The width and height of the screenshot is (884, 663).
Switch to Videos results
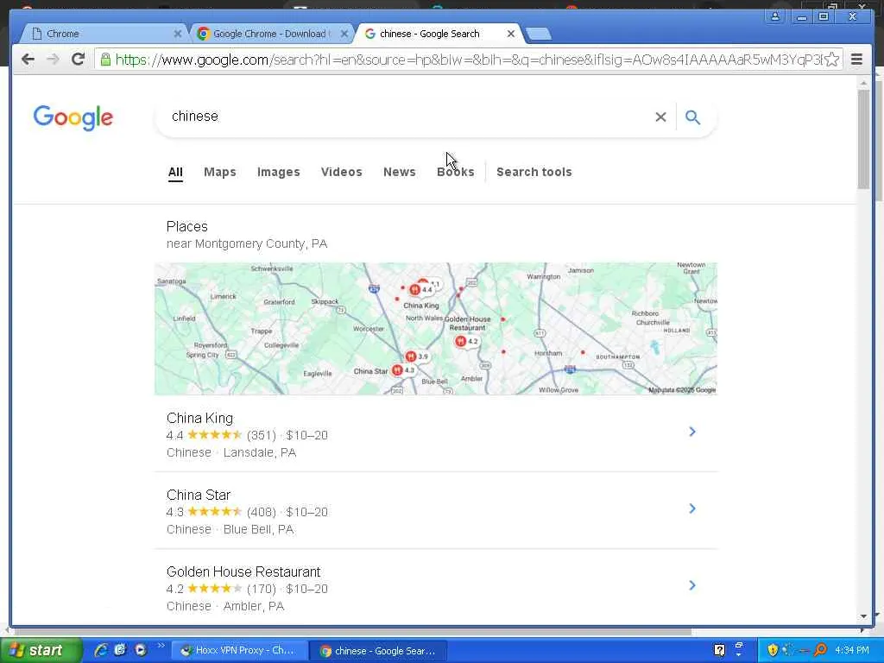(342, 172)
